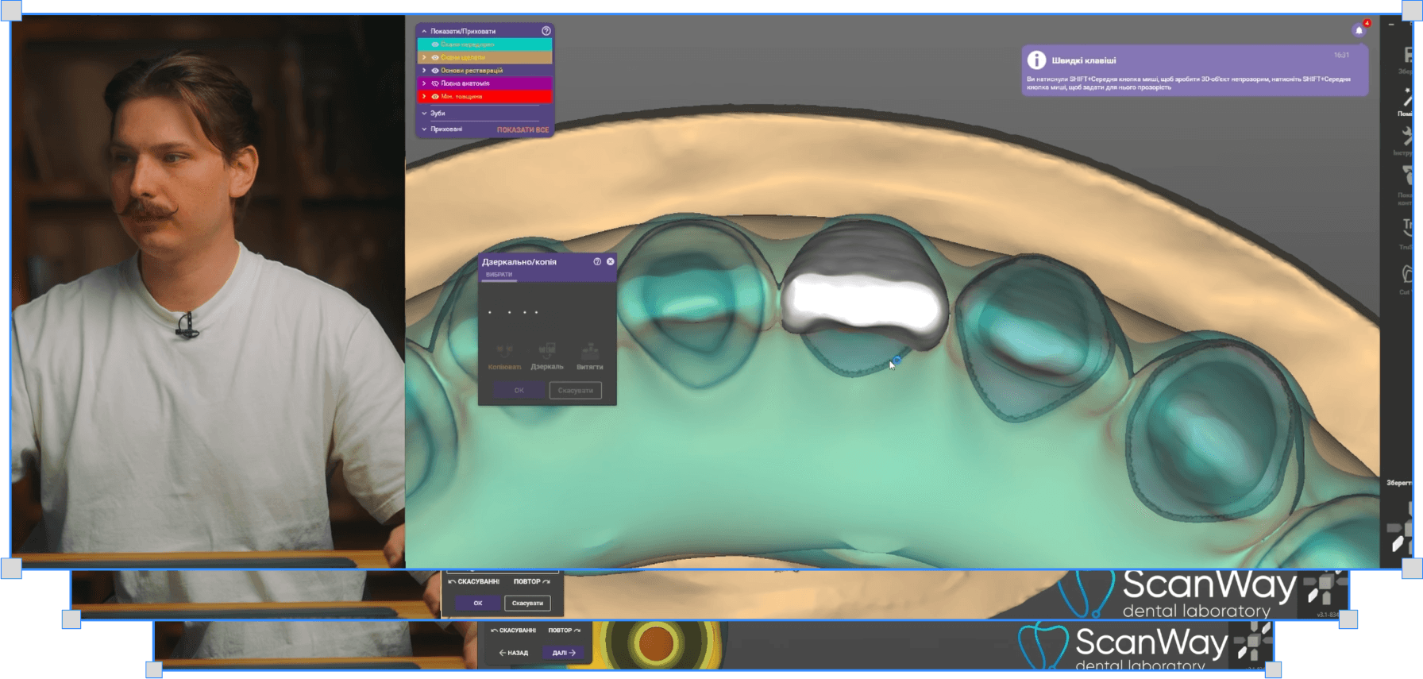Screen dimensions: 1423x679
Task: Open help for the Показати/Приховати panel
Action: tap(546, 31)
